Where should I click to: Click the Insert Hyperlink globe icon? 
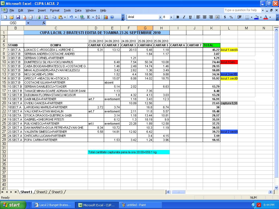tap(82, 17)
